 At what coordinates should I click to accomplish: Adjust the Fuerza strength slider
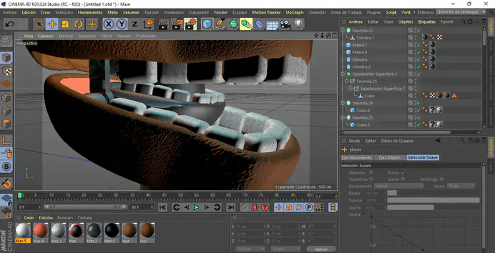click(433, 200)
